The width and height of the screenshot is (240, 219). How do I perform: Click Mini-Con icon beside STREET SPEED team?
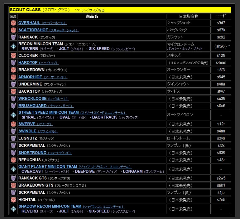pos(13,115)
